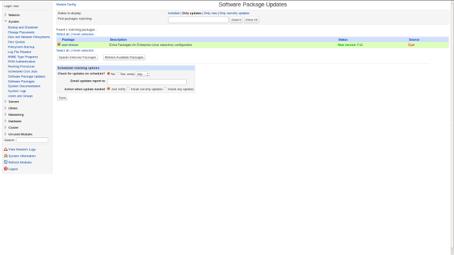Open PAM Authentication module

click(21, 61)
